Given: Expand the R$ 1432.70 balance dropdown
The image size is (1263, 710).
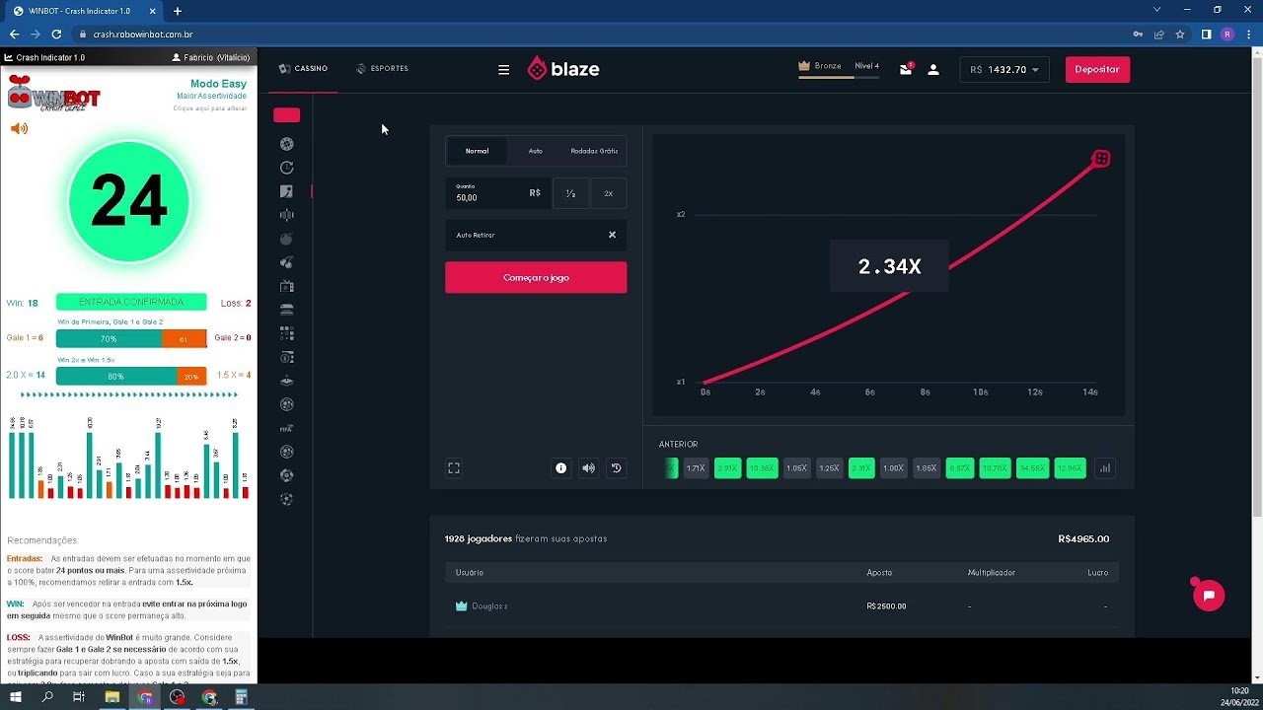Looking at the screenshot, I should tap(1004, 70).
